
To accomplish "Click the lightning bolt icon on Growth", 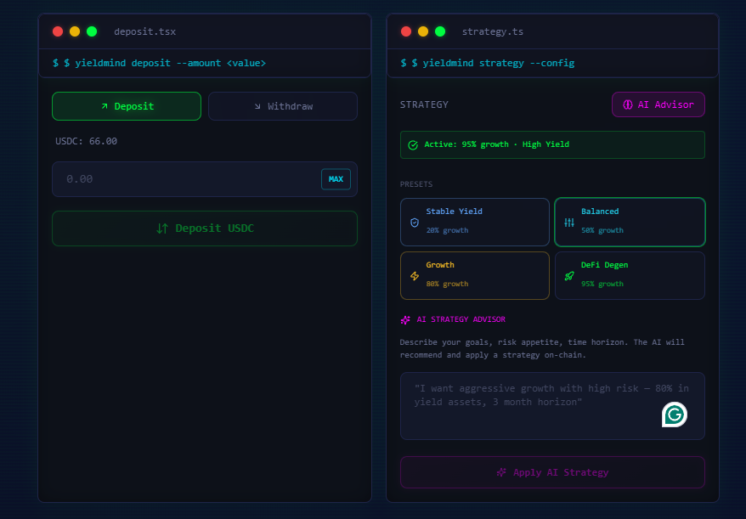I will [x=415, y=276].
